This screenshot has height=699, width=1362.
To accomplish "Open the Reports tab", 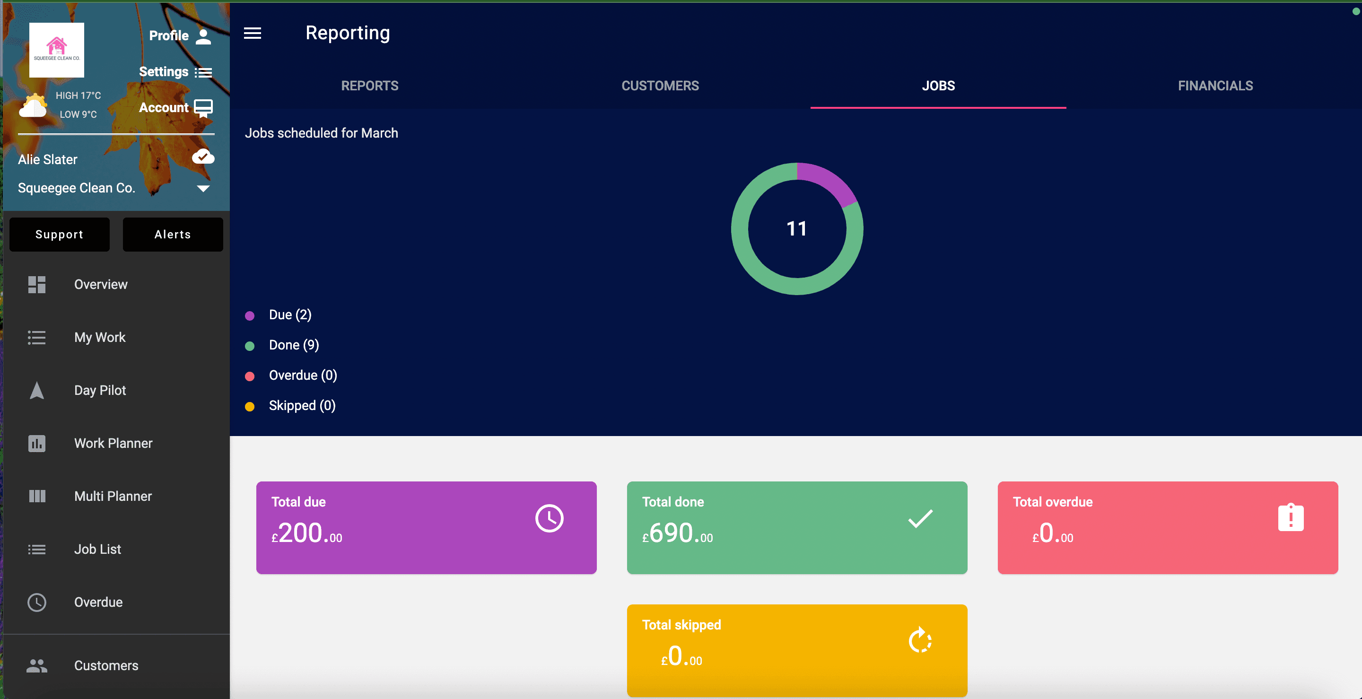I will 369,86.
